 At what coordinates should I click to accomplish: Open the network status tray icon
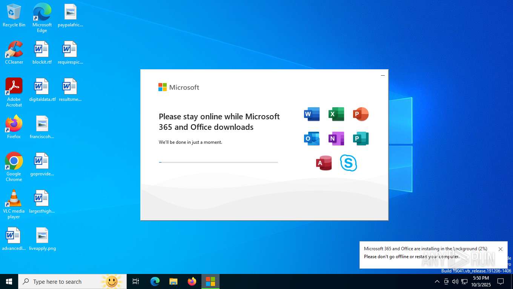(x=464, y=281)
